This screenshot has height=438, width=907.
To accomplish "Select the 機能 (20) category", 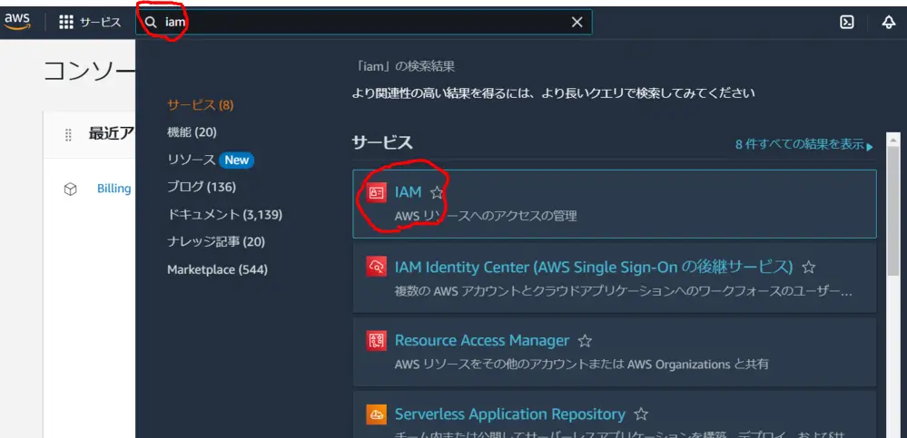I will [192, 132].
